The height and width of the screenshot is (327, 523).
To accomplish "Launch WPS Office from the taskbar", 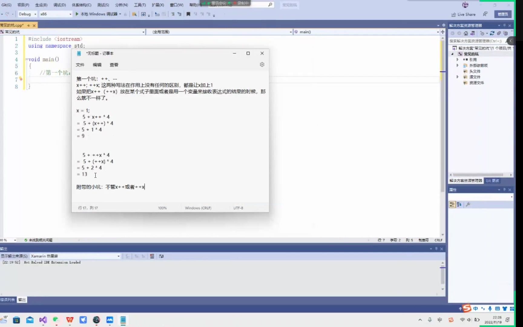I will pyautogui.click(x=70, y=320).
